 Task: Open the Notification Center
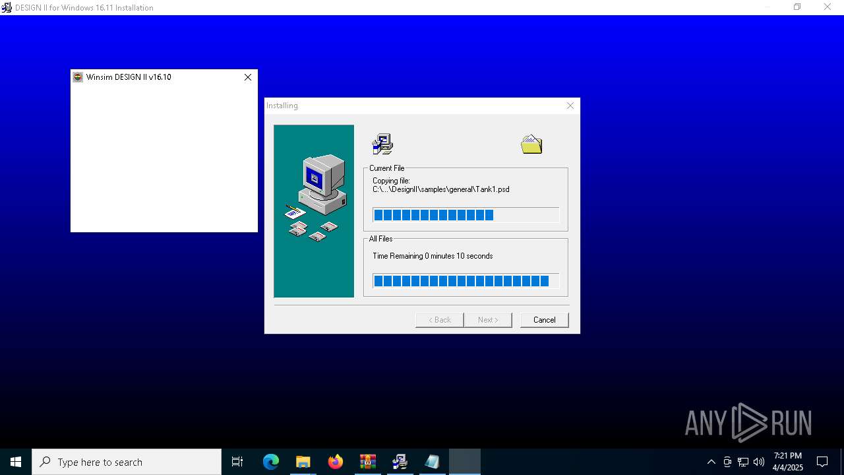(822, 462)
